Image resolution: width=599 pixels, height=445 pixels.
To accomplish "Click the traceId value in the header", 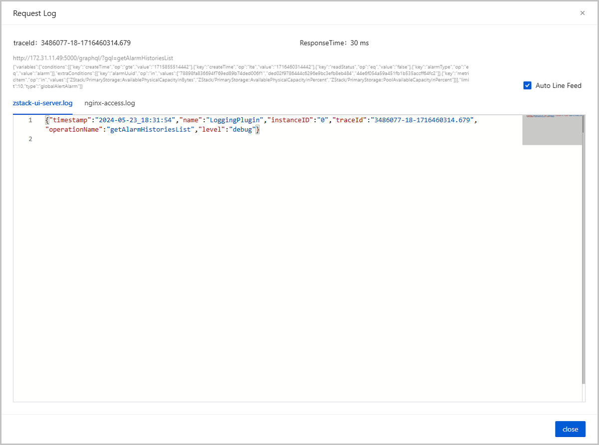I will click(x=85, y=43).
